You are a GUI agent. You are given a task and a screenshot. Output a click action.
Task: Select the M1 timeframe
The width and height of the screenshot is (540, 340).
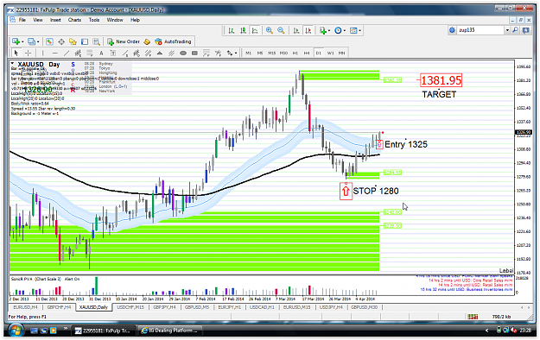pos(248,53)
